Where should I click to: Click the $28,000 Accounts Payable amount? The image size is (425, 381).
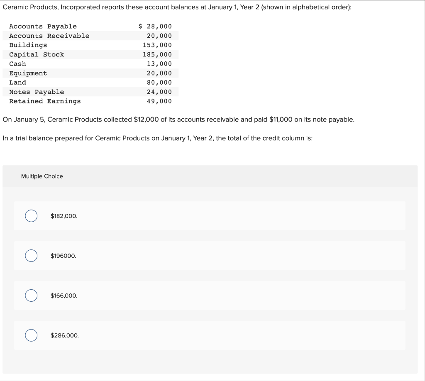155,26
